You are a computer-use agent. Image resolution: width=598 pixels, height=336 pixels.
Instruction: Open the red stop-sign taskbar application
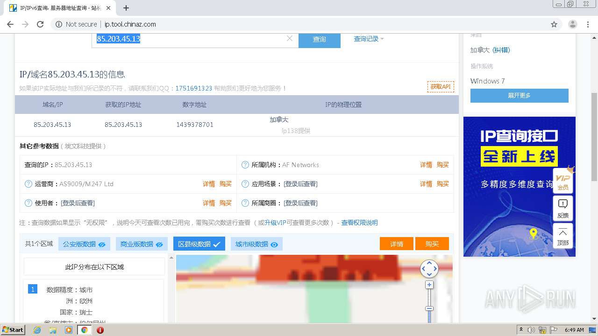pyautogui.click(x=100, y=330)
